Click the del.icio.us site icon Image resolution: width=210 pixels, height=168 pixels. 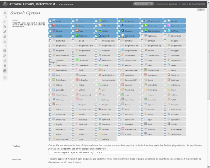coord(100,60)
